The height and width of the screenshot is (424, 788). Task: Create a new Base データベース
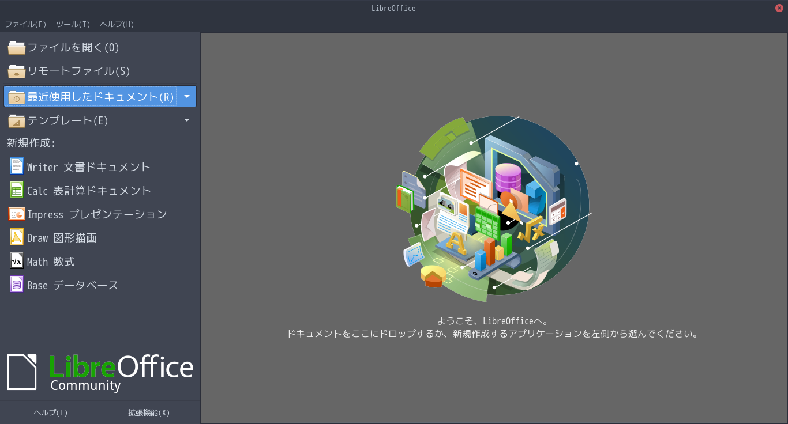pos(100,285)
